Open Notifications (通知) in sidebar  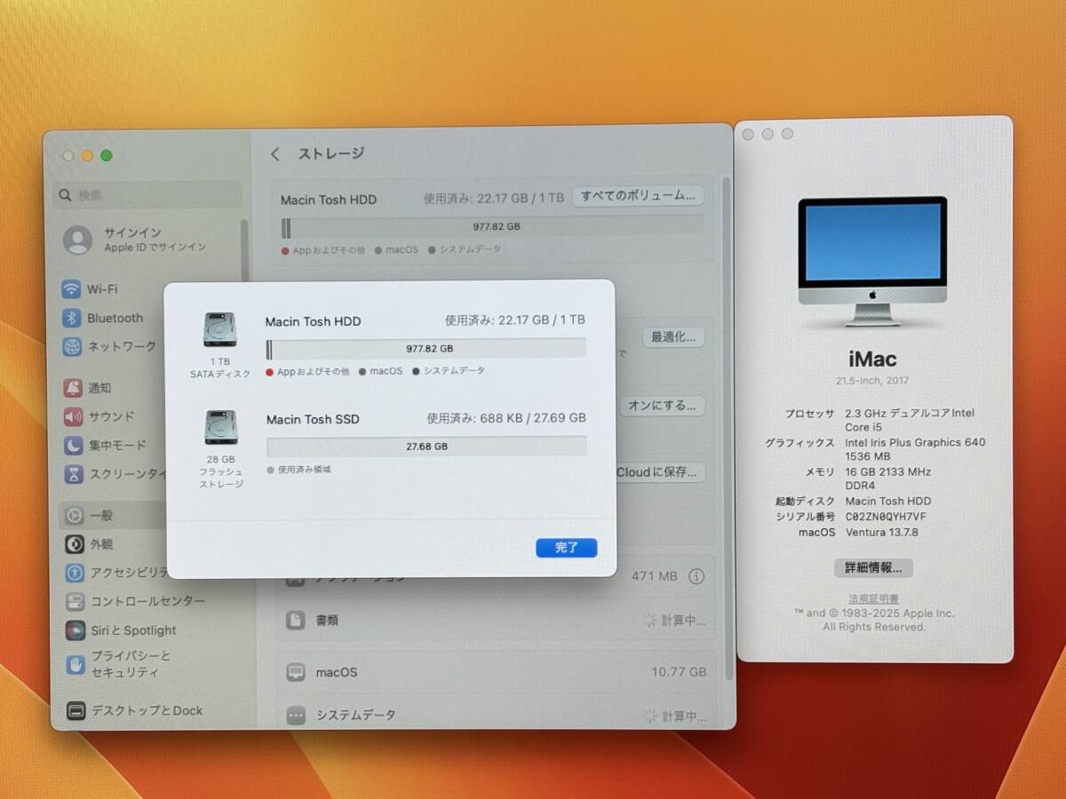88,388
